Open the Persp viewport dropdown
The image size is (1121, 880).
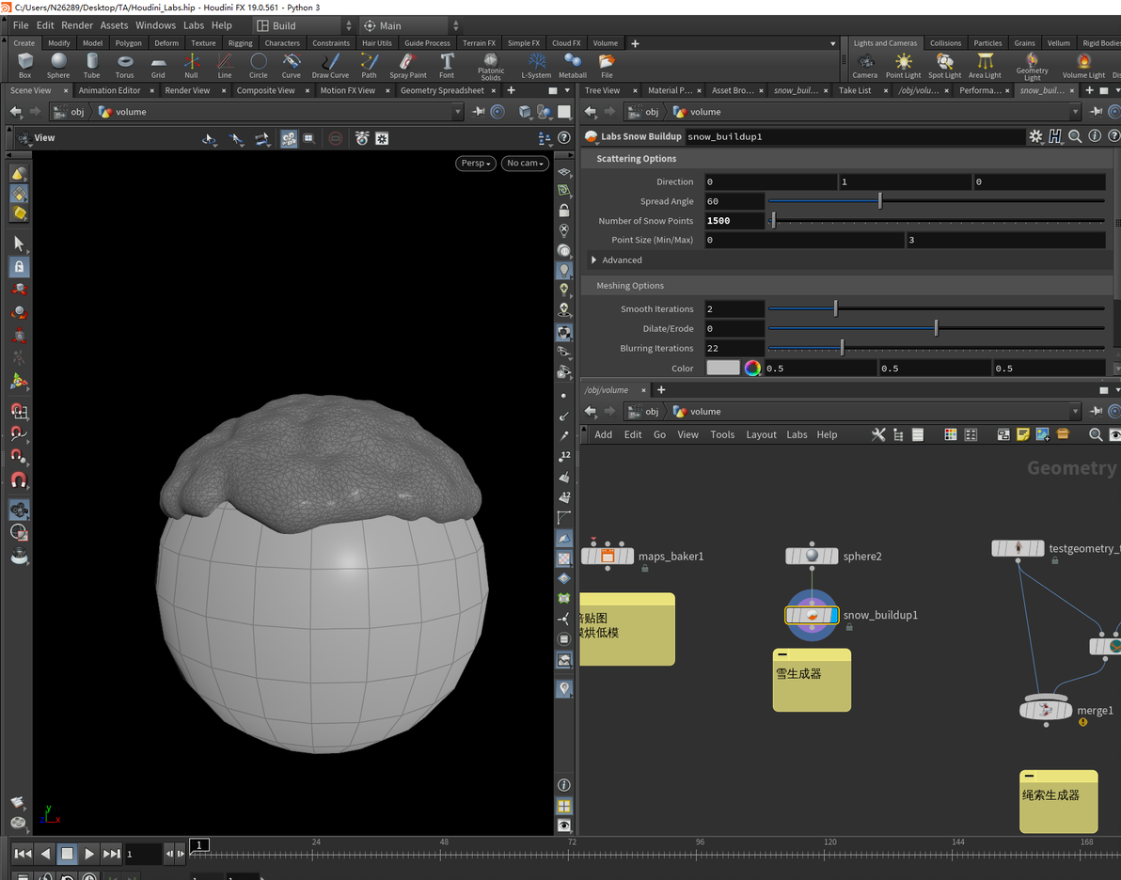point(477,163)
